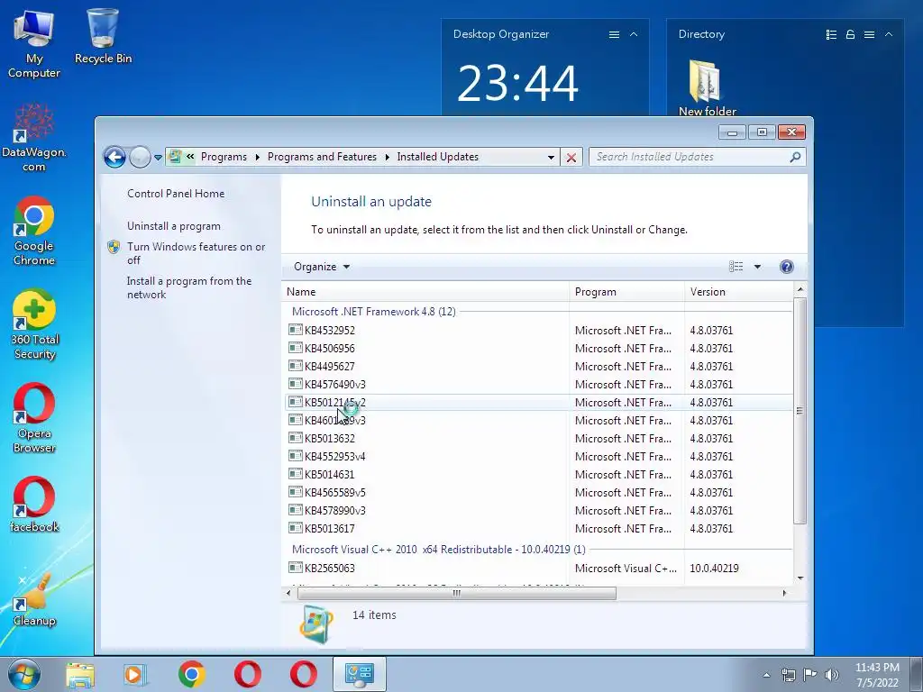Open Install a program from the network
The image size is (923, 692).
(189, 287)
